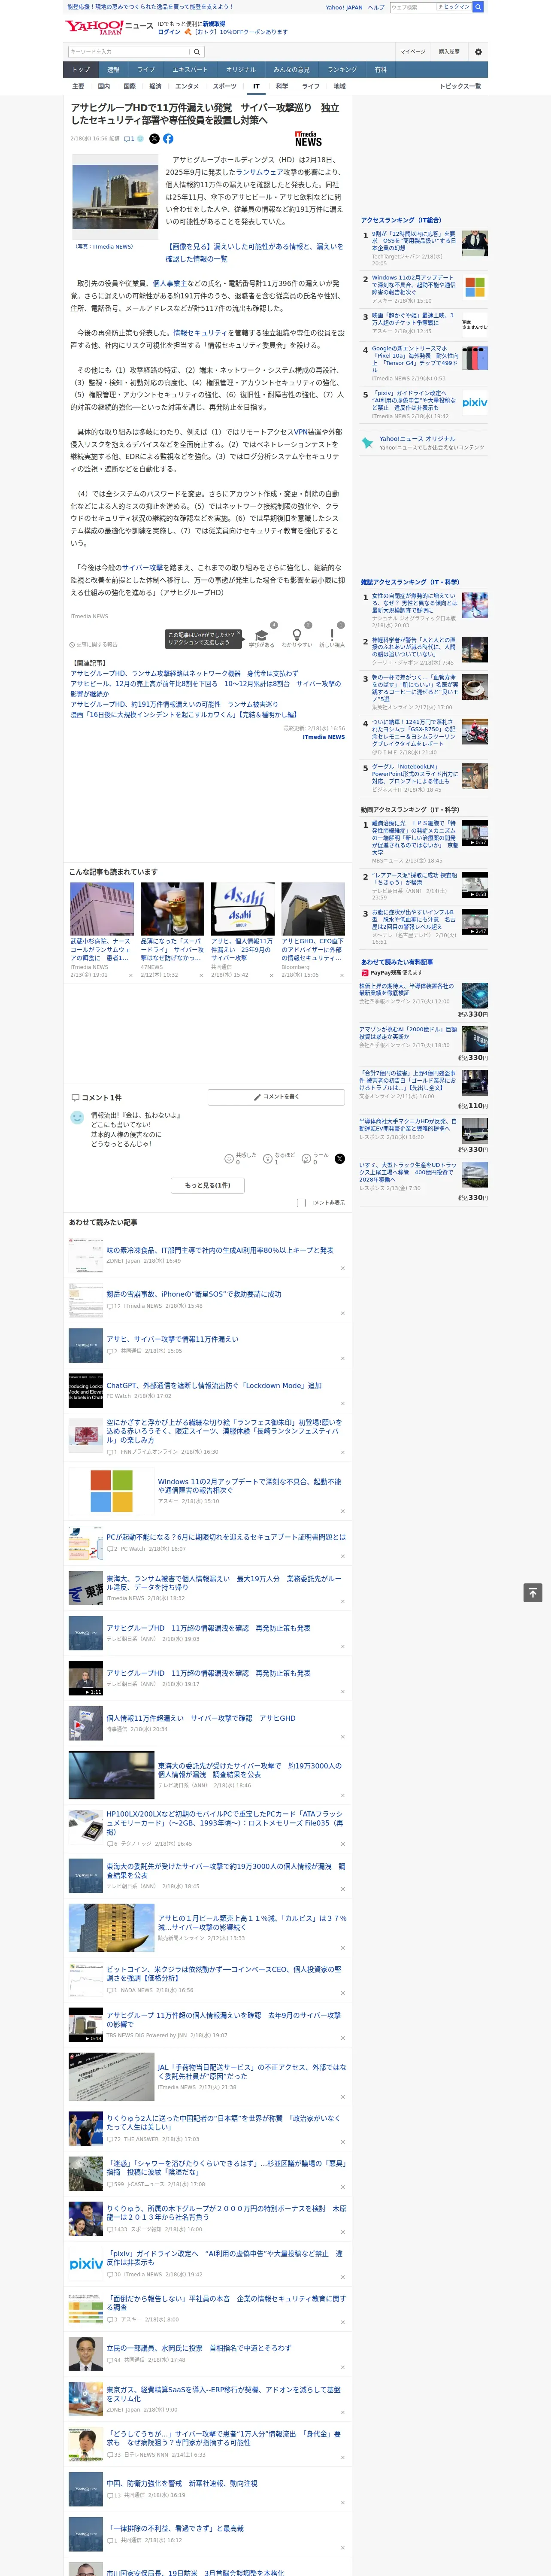The width and height of the screenshot is (551, 2576).
Task: Open related link about ランサム攻撃経路 network devices
Action: coord(184,674)
